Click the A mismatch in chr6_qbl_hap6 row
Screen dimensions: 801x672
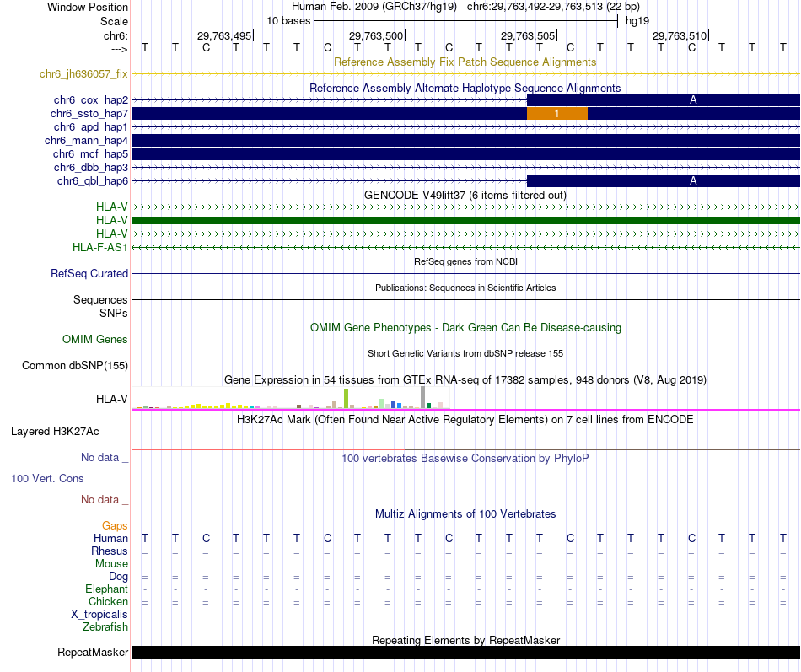point(693,181)
